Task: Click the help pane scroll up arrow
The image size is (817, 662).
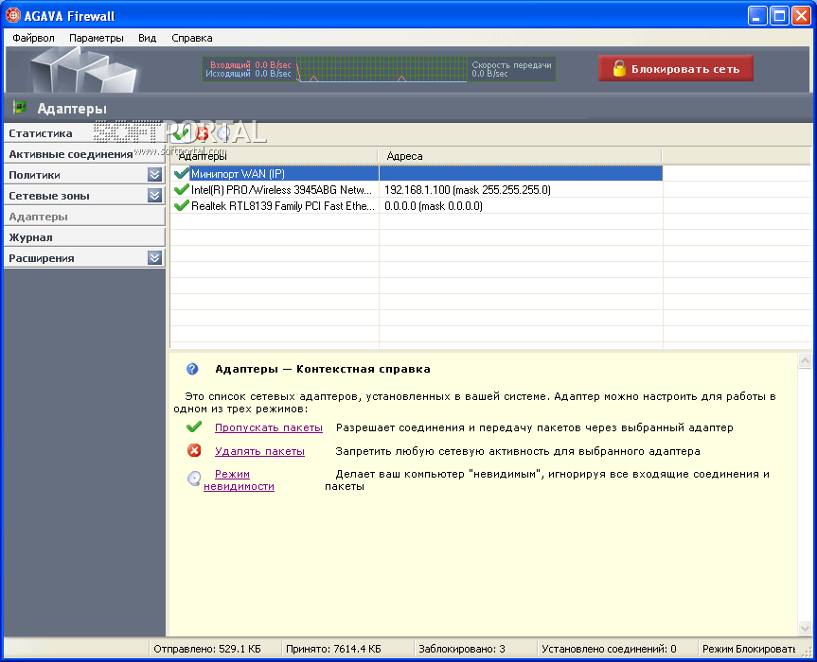Action: [x=805, y=360]
